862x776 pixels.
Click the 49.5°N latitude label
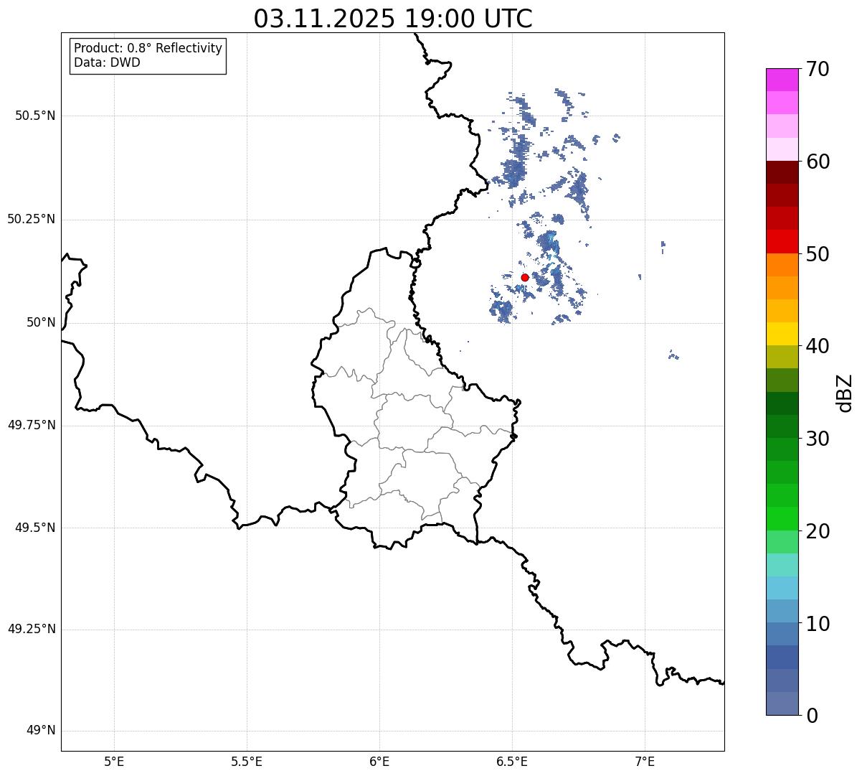click(35, 528)
